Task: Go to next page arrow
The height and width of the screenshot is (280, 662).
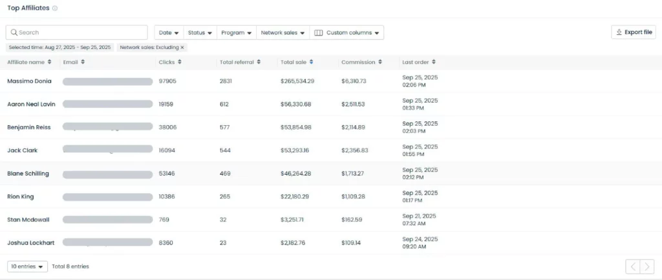Action: (x=647, y=266)
